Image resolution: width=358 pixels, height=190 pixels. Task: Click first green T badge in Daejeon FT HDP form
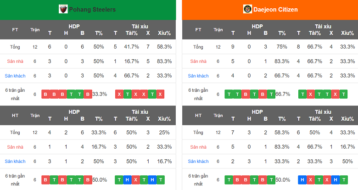tap(229, 94)
